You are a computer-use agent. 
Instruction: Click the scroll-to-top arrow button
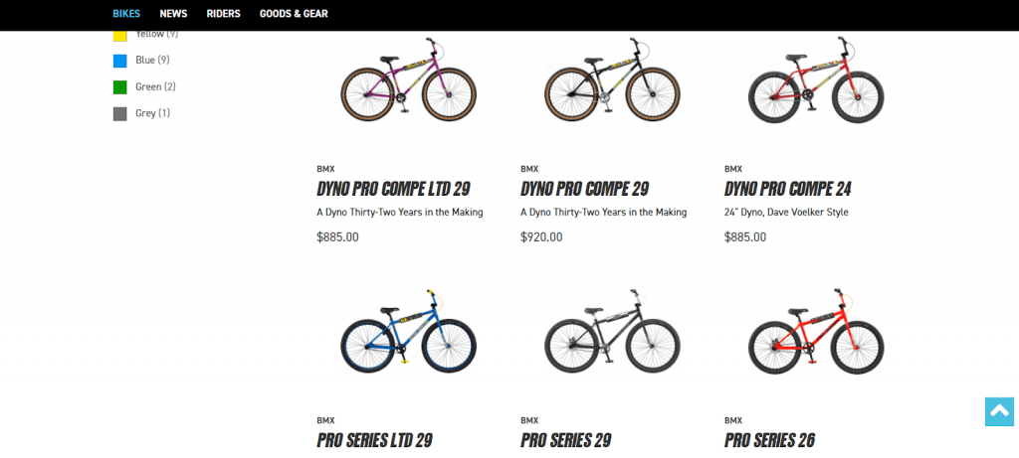[999, 411]
